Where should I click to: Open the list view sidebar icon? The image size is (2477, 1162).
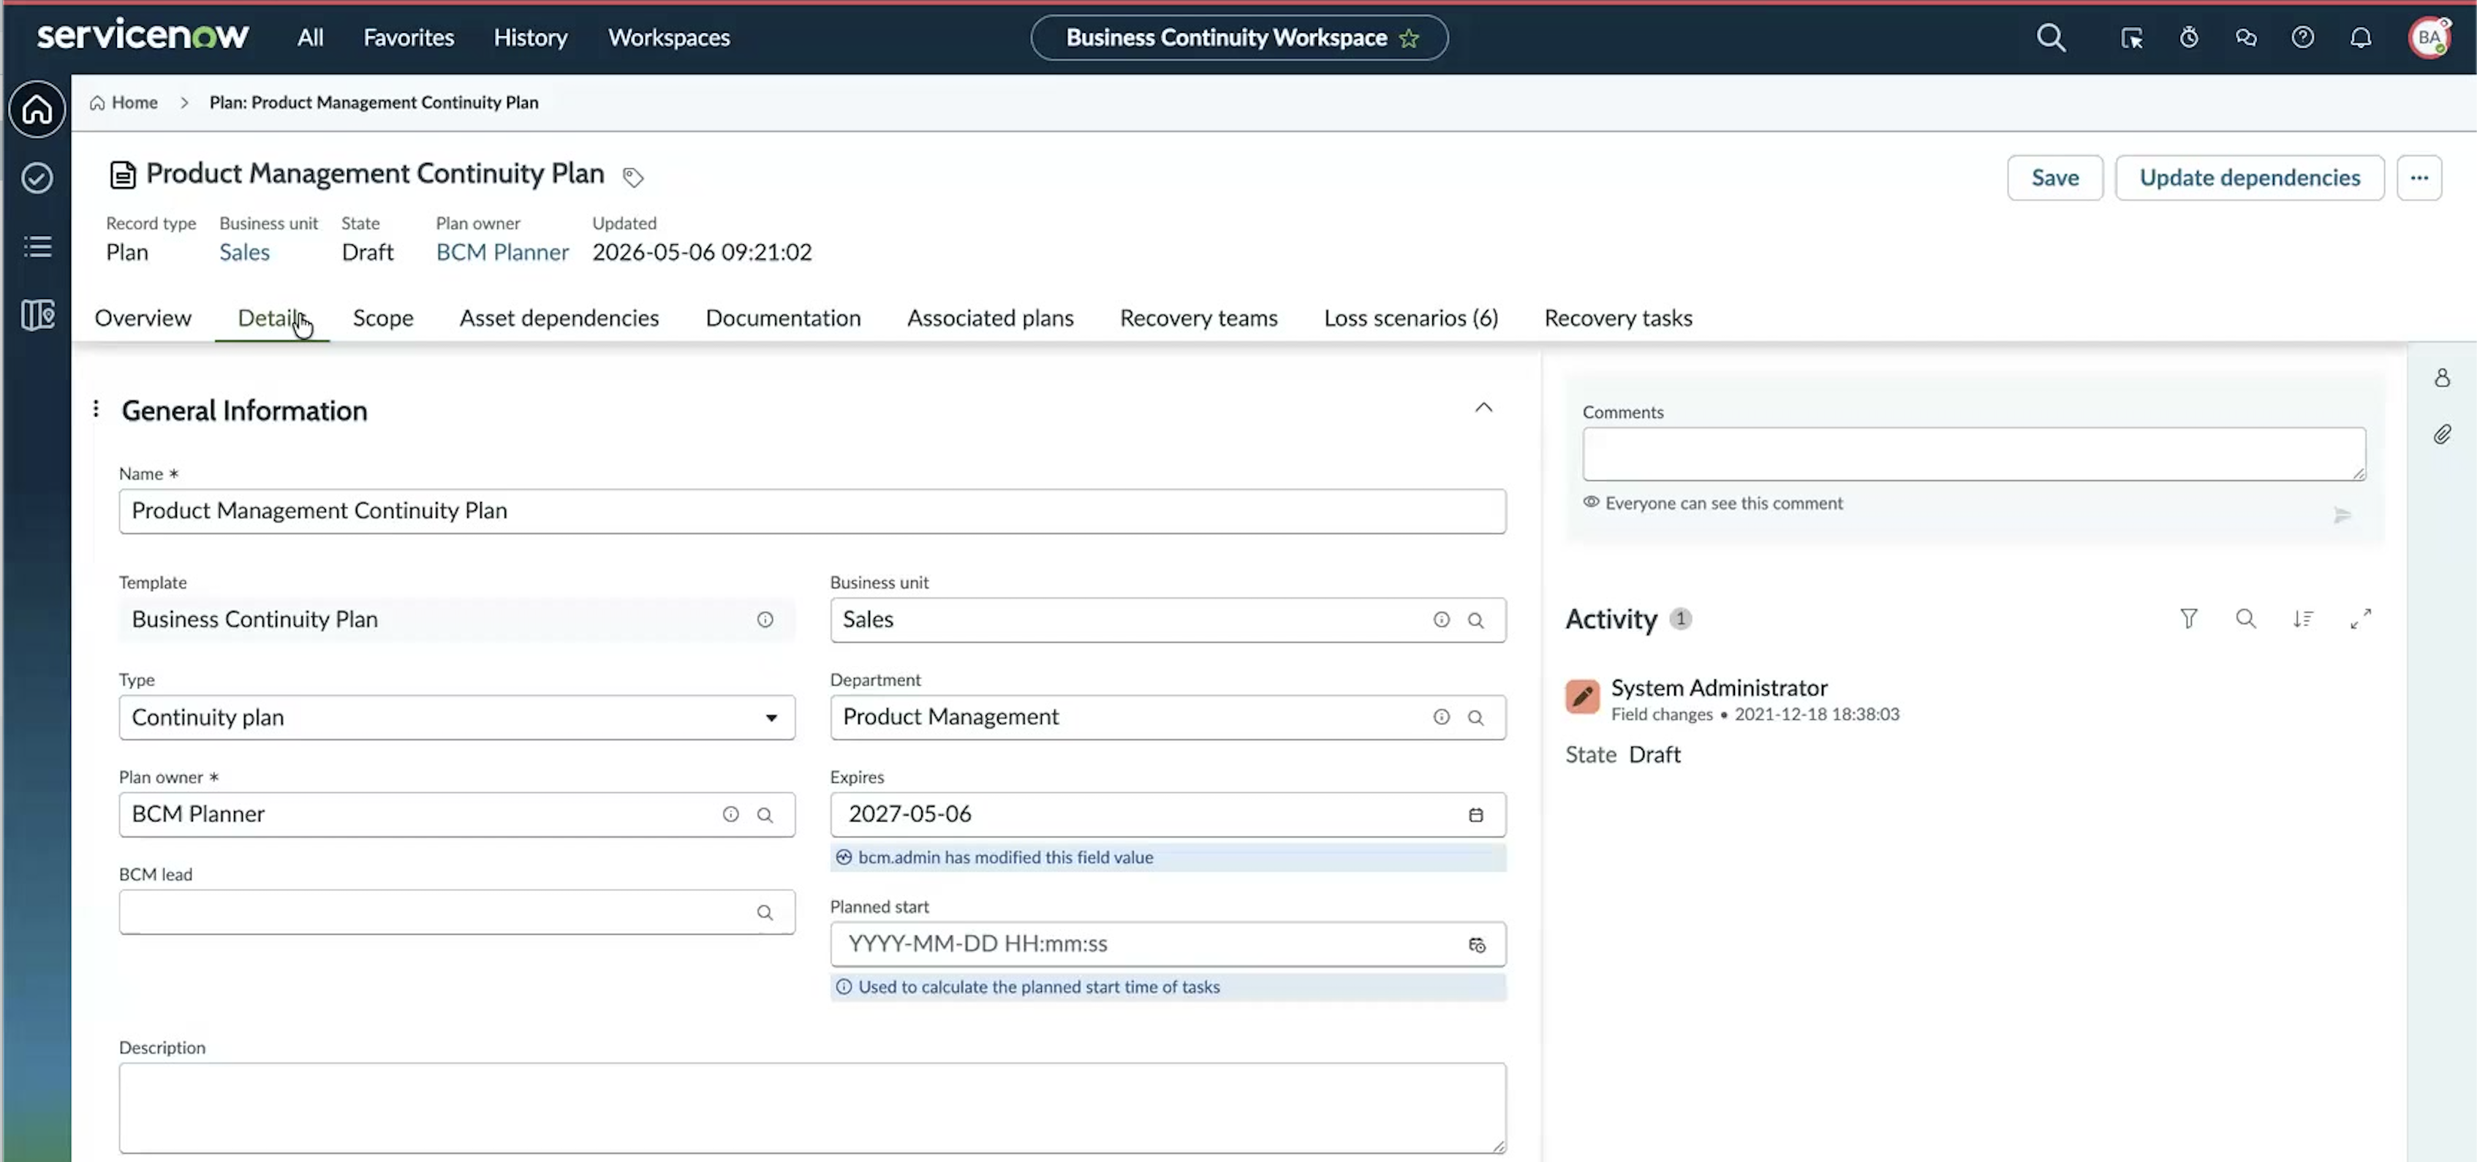[x=37, y=246]
